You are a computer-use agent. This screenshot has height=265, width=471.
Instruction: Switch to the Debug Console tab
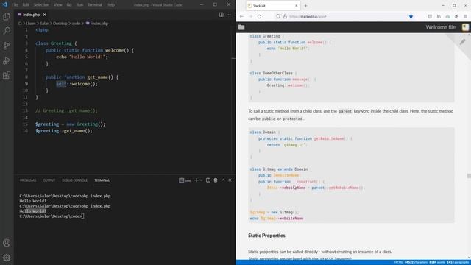(x=74, y=180)
